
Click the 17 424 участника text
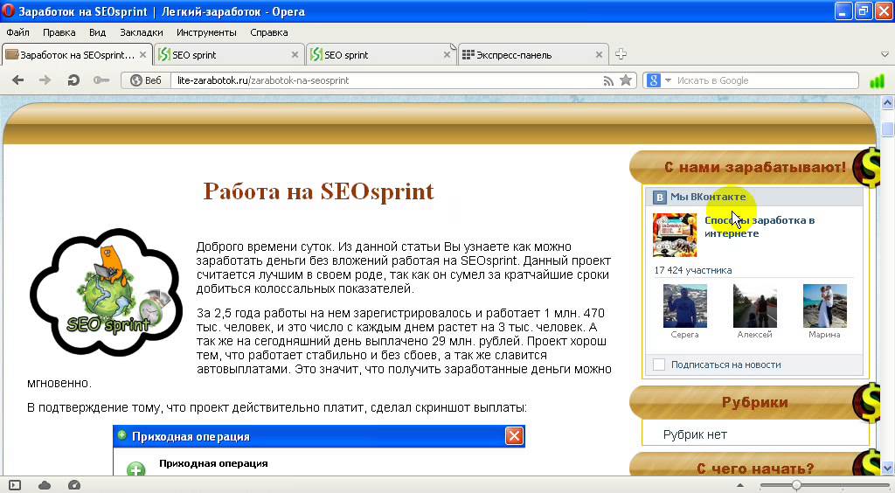[693, 270]
